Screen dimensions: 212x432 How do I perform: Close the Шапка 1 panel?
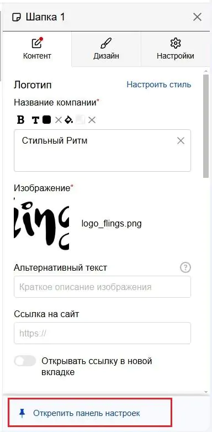click(198, 17)
